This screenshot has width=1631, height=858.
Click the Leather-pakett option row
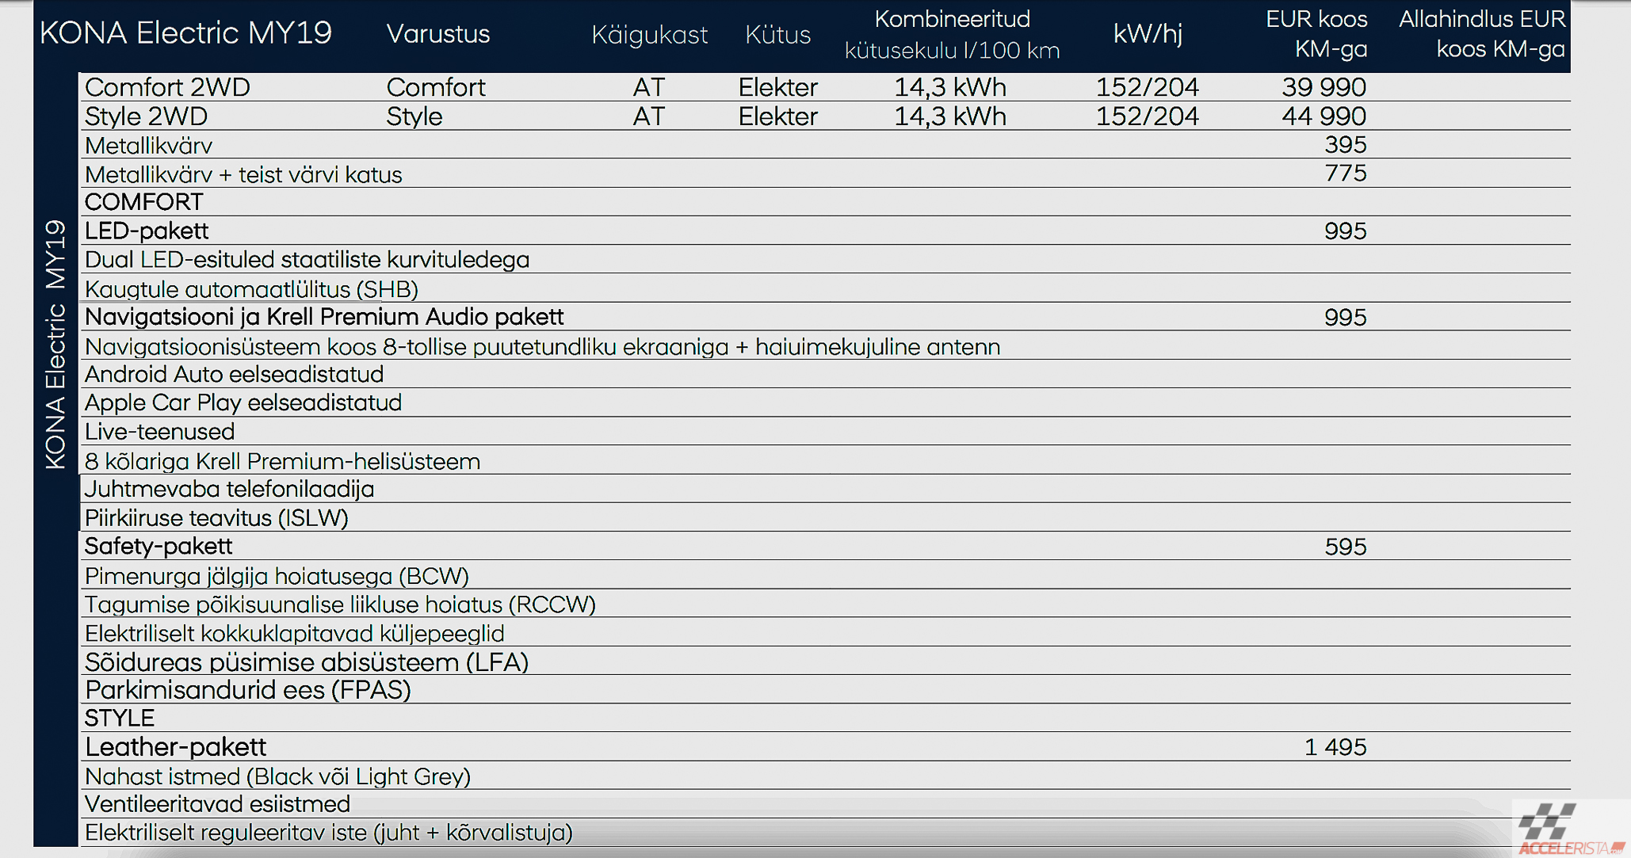(825, 746)
